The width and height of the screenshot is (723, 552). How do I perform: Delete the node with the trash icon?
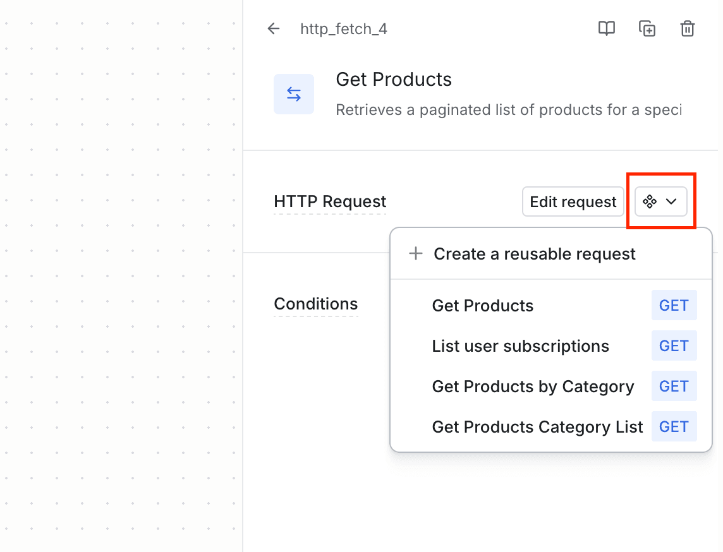pos(687,28)
